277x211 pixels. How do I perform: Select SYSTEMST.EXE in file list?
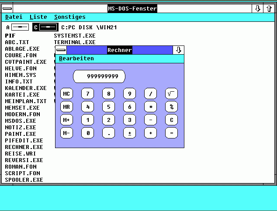75,36
